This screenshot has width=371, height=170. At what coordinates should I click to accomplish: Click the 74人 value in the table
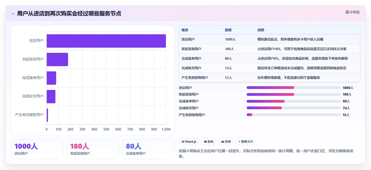click(x=229, y=68)
